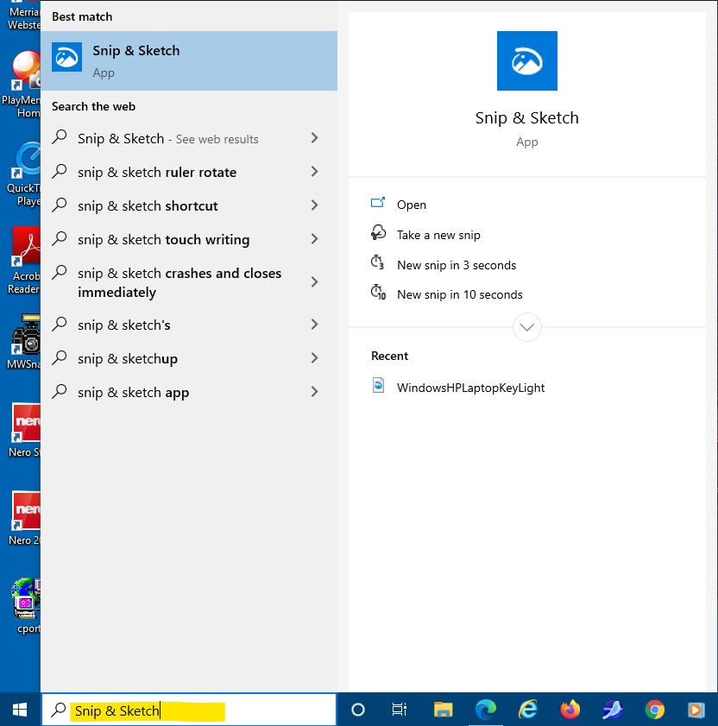This screenshot has width=718, height=726.
Task: Choose 'Take a new snip'
Action: click(x=438, y=235)
